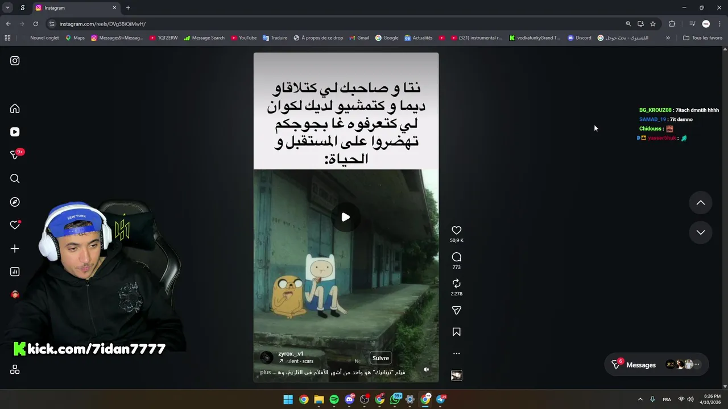This screenshot has height=409, width=728.
Task: Open Messages panel three-dot options
Action: click(697, 365)
